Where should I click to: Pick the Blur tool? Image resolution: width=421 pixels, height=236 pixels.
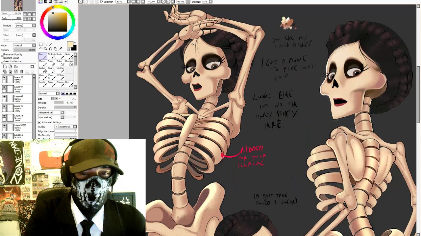coord(69,84)
